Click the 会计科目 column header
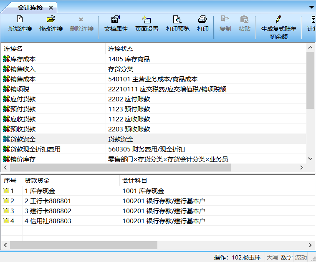316x262 pixels. (x=217, y=180)
